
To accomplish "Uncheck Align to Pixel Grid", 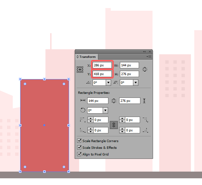I will (79, 154).
